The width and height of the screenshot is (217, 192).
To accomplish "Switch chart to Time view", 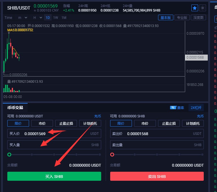I will 8,17.
